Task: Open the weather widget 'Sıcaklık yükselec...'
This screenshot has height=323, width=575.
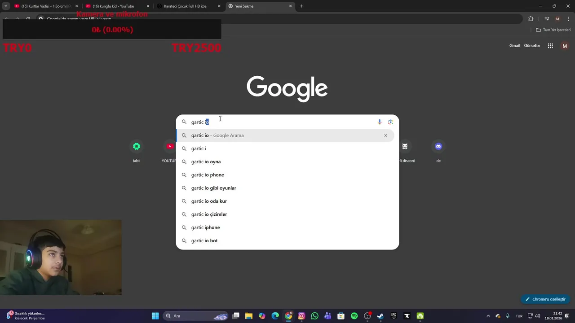Action: 26,316
